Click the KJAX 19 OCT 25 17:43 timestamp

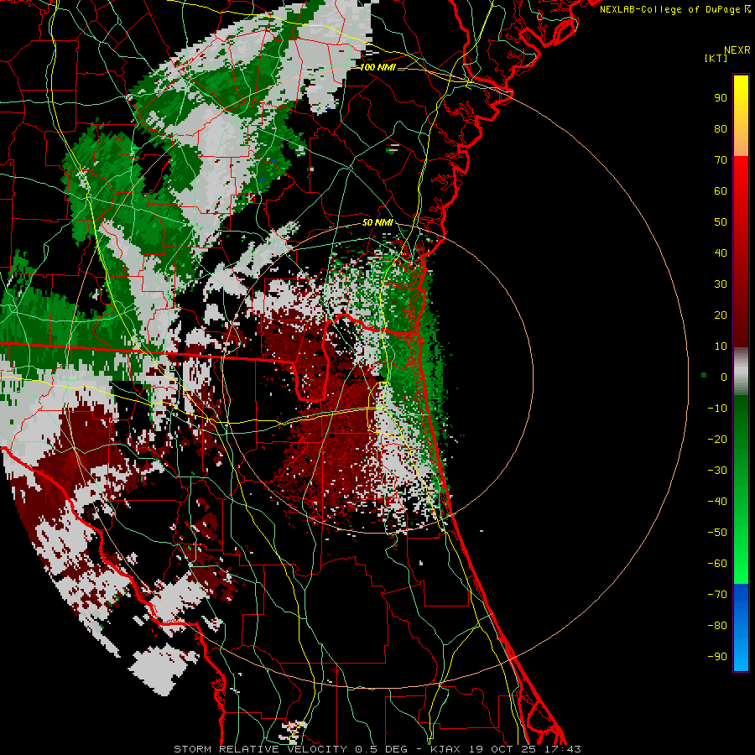coord(506,749)
